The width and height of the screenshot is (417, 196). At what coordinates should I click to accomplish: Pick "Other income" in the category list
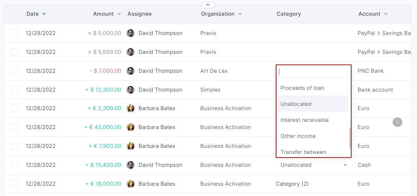298,136
